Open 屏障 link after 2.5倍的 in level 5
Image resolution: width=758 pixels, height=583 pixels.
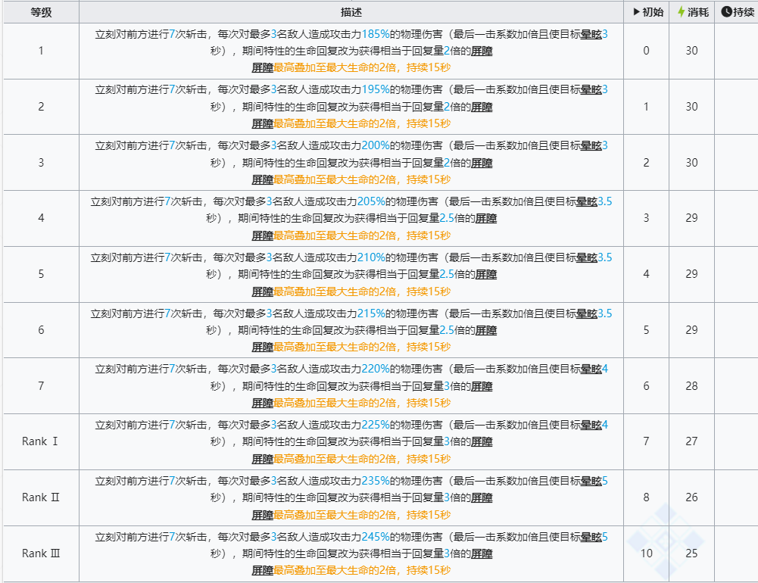click(x=486, y=274)
